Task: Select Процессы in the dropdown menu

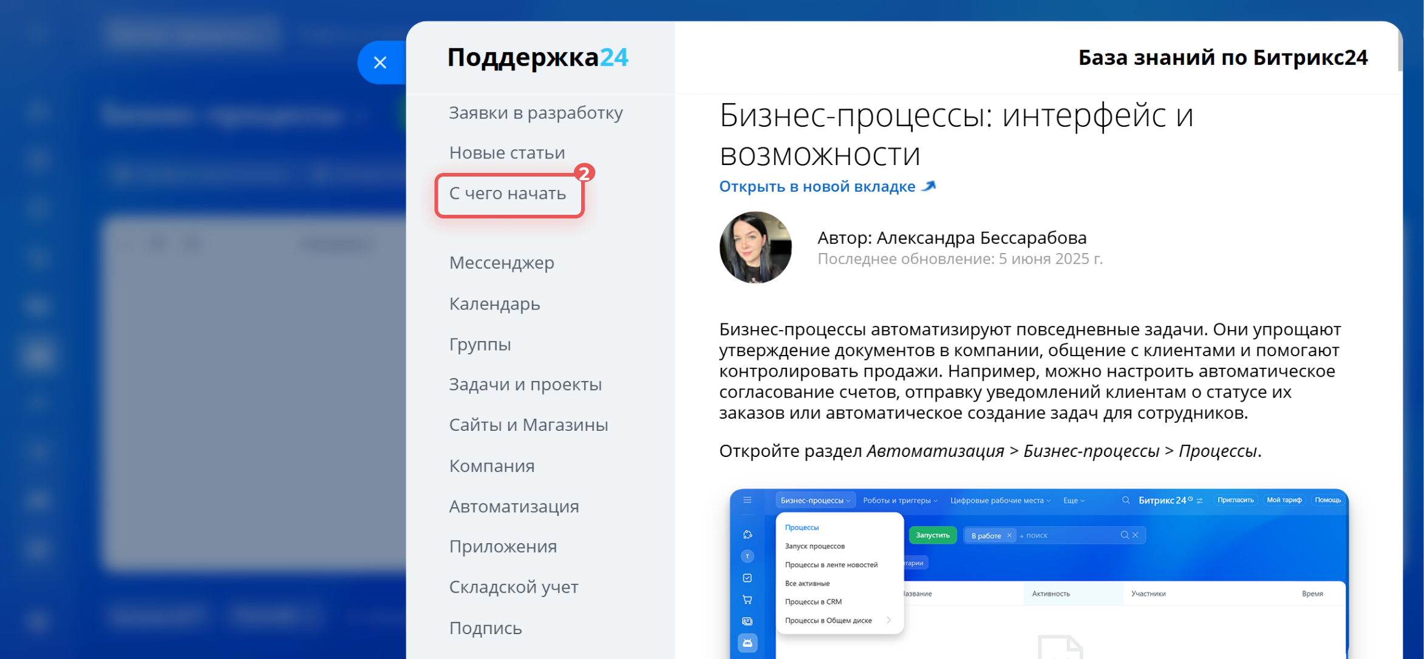Action: coord(802,527)
